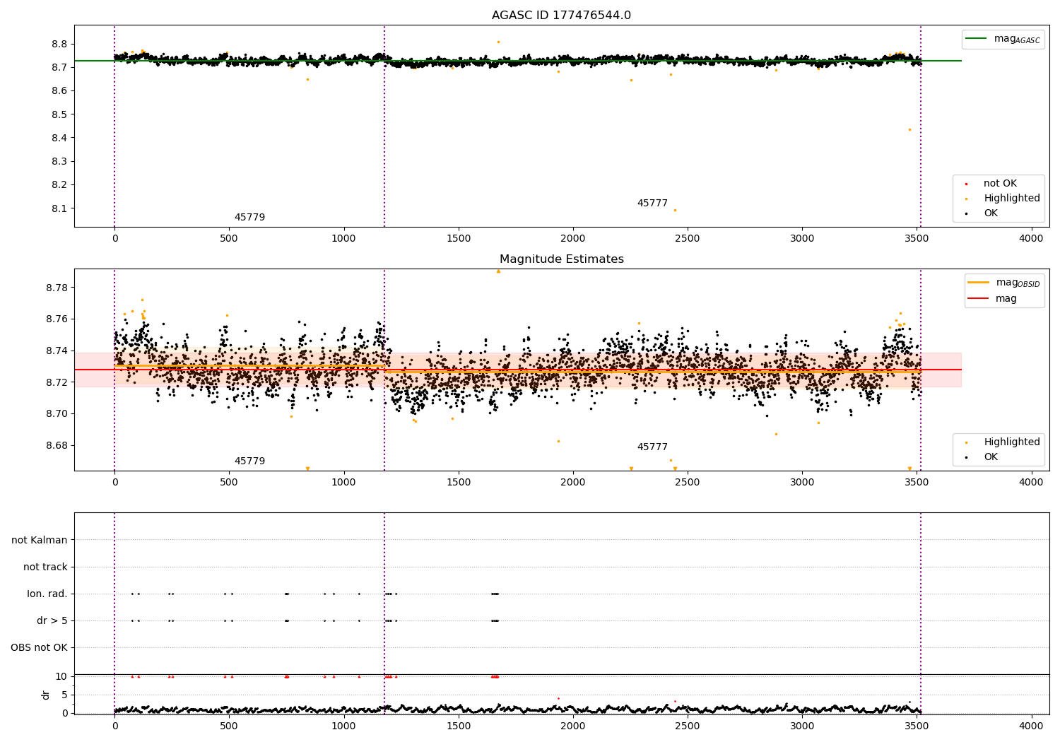Click the 'Ion. rad.' row label

tap(47, 594)
